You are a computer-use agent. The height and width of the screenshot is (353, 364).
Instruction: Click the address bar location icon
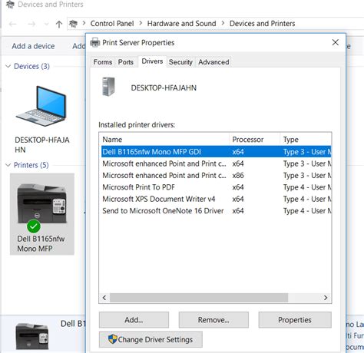pos(73,24)
